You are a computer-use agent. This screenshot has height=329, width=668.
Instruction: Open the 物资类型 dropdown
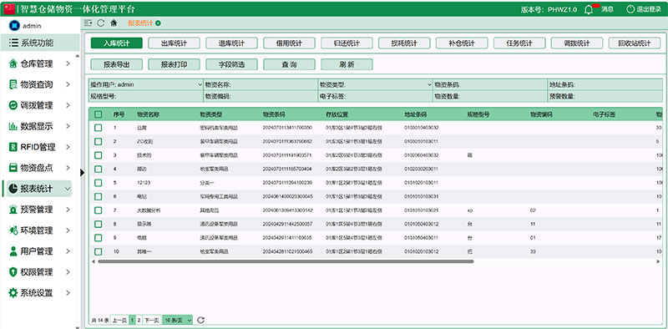point(375,85)
